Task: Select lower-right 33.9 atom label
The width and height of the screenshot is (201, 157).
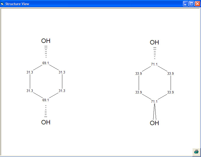Action: [x=170, y=92]
